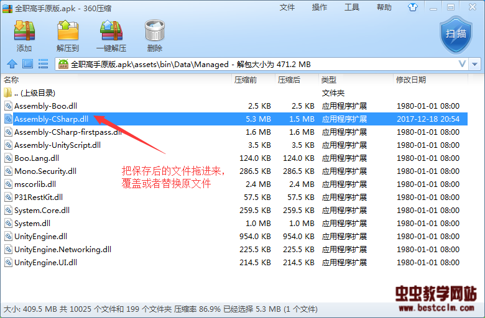The height and width of the screenshot is (318, 485).
Task: Select mscorlib.dll file name
Action: click(35, 184)
